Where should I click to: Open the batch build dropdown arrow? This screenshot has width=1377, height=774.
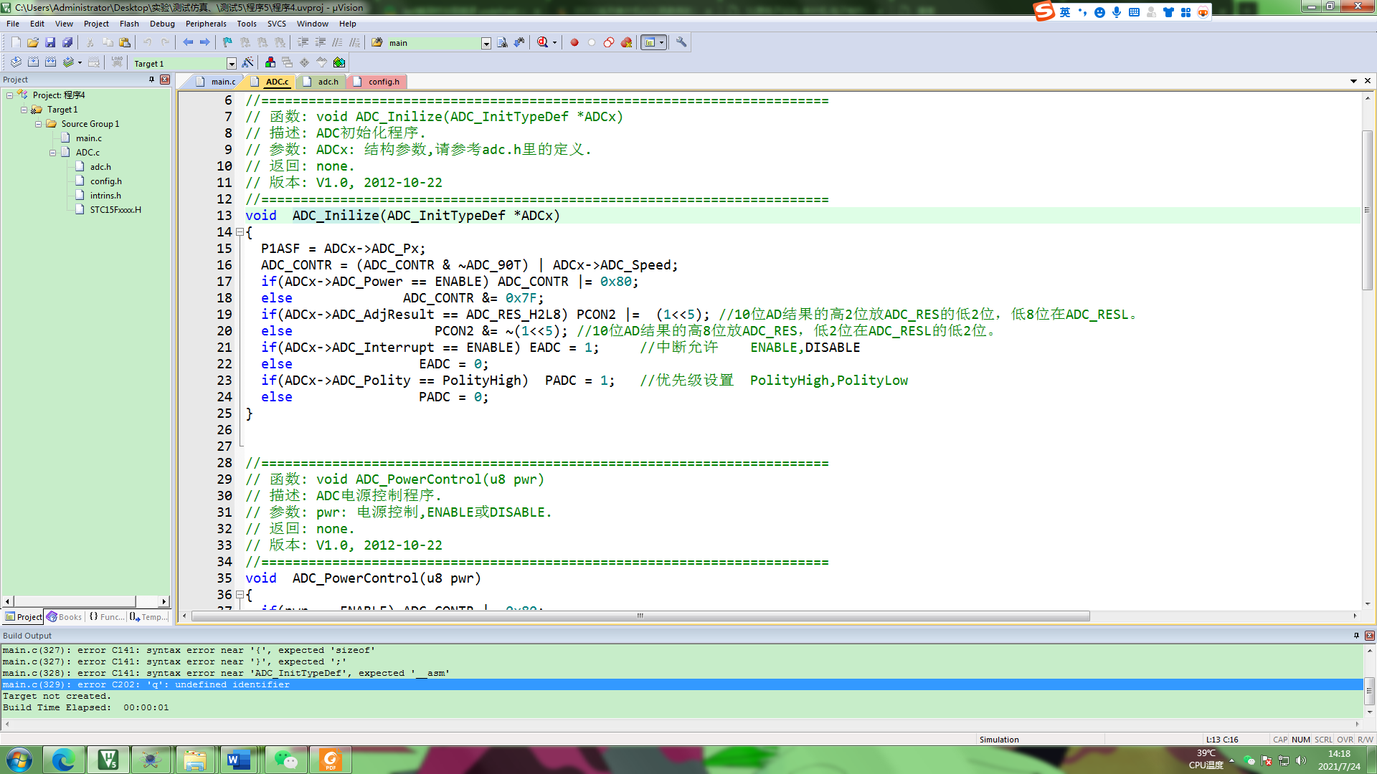[80, 63]
